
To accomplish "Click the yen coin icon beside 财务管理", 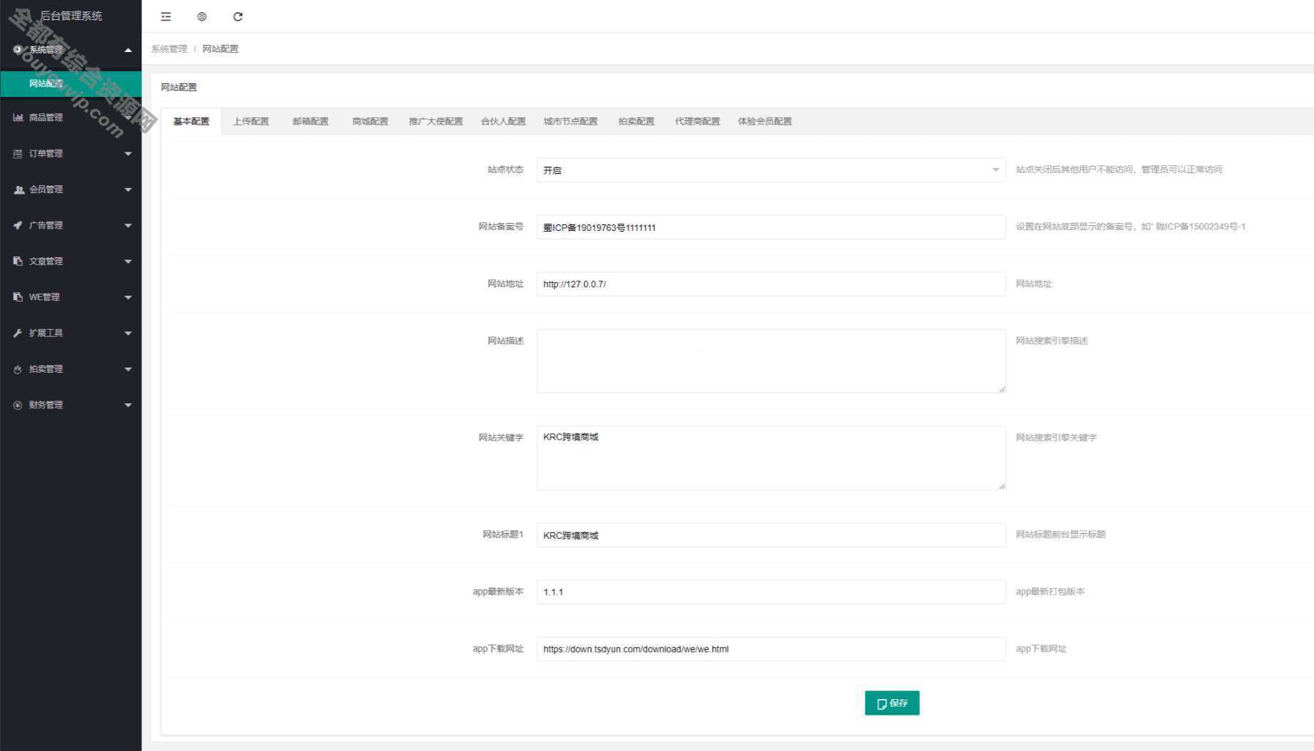I will pos(18,405).
